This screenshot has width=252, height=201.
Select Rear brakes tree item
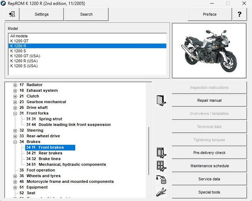(x=50, y=153)
